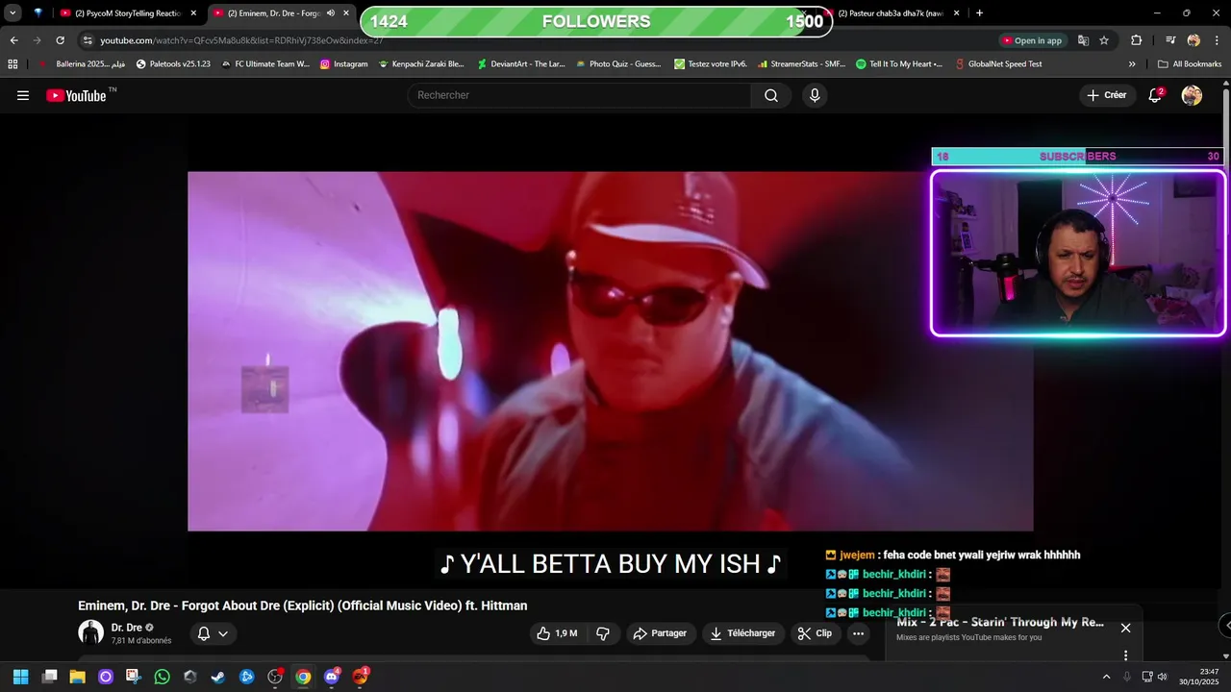Open the Instagram bookmark
Viewport: 1231px width, 692px height.
pos(343,64)
